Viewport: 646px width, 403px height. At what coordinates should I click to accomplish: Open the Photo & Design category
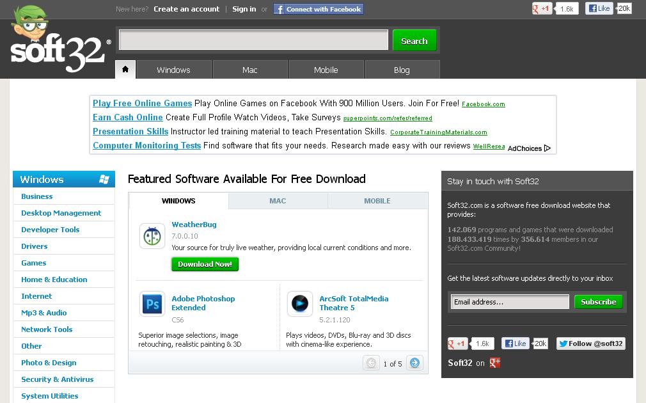pos(49,363)
